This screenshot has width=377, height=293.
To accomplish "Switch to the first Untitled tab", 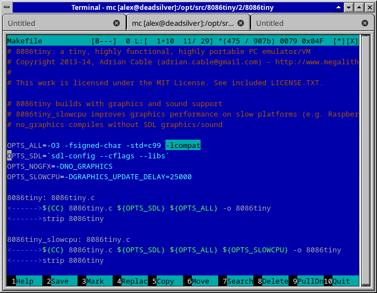I will 64,23.
